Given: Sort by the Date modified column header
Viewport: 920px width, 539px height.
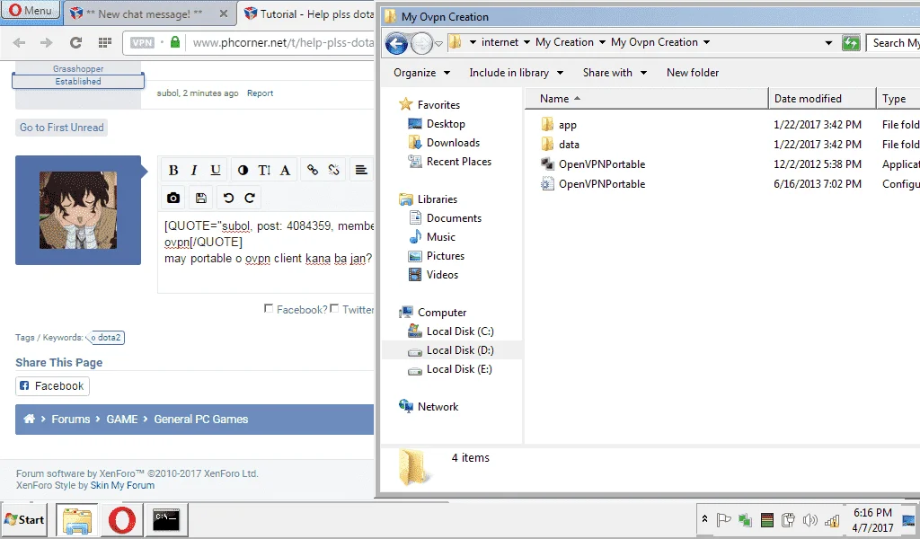Looking at the screenshot, I should [x=822, y=99].
